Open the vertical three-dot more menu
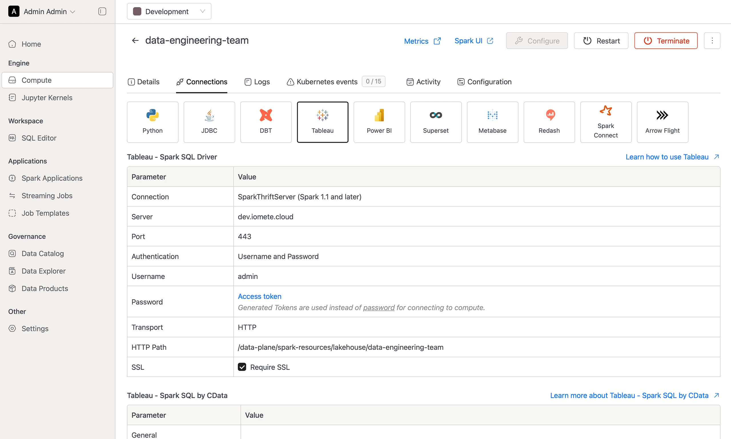Image resolution: width=731 pixels, height=439 pixels. pos(712,41)
